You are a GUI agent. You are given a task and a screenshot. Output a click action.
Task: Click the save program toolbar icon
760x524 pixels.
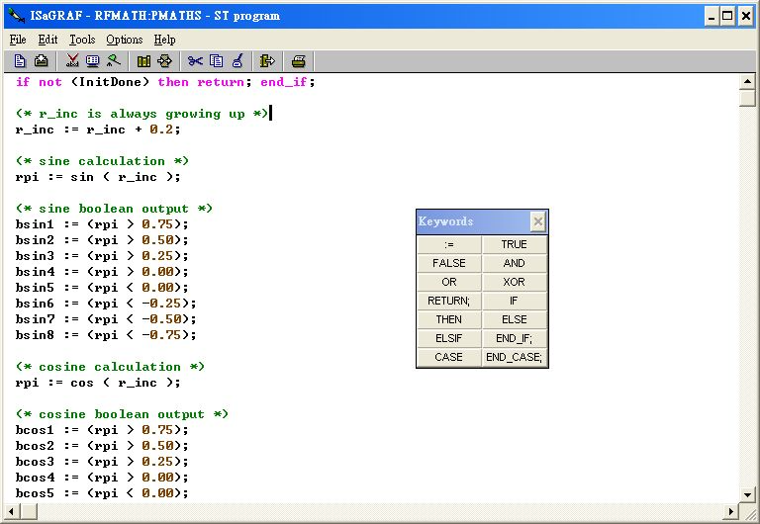[41, 61]
